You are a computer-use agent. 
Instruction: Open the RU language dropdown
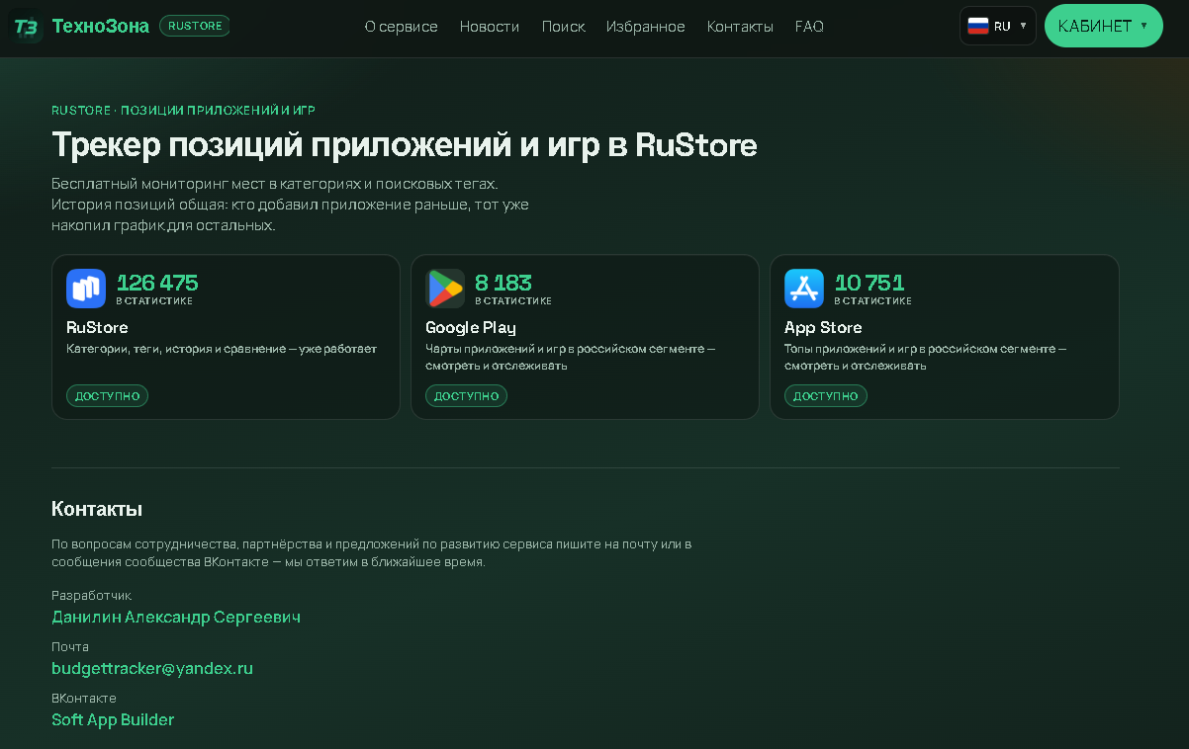pos(998,26)
